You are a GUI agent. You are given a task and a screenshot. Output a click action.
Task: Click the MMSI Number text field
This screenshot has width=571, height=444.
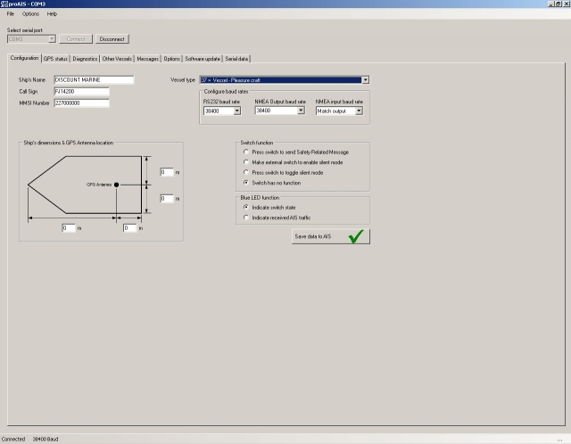[x=80, y=103]
